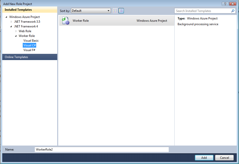The image size is (239, 164).
Task: Select Windows Azure Project tree root
Action: [24, 17]
